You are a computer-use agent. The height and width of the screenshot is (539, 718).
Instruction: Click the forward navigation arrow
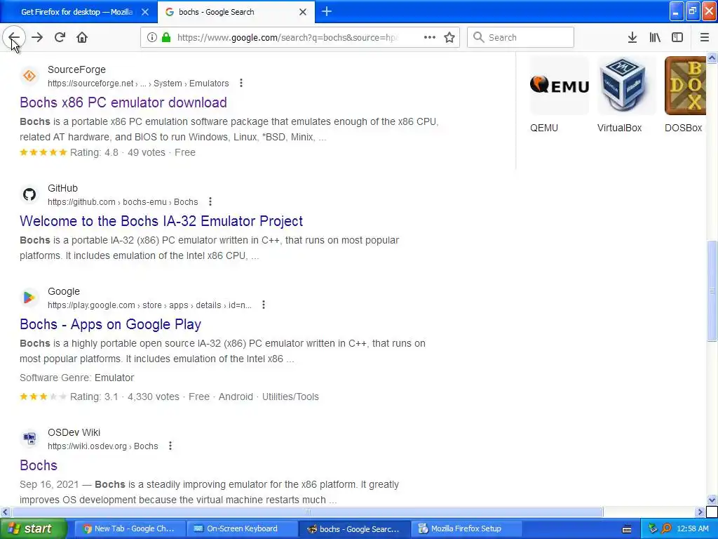point(37,38)
